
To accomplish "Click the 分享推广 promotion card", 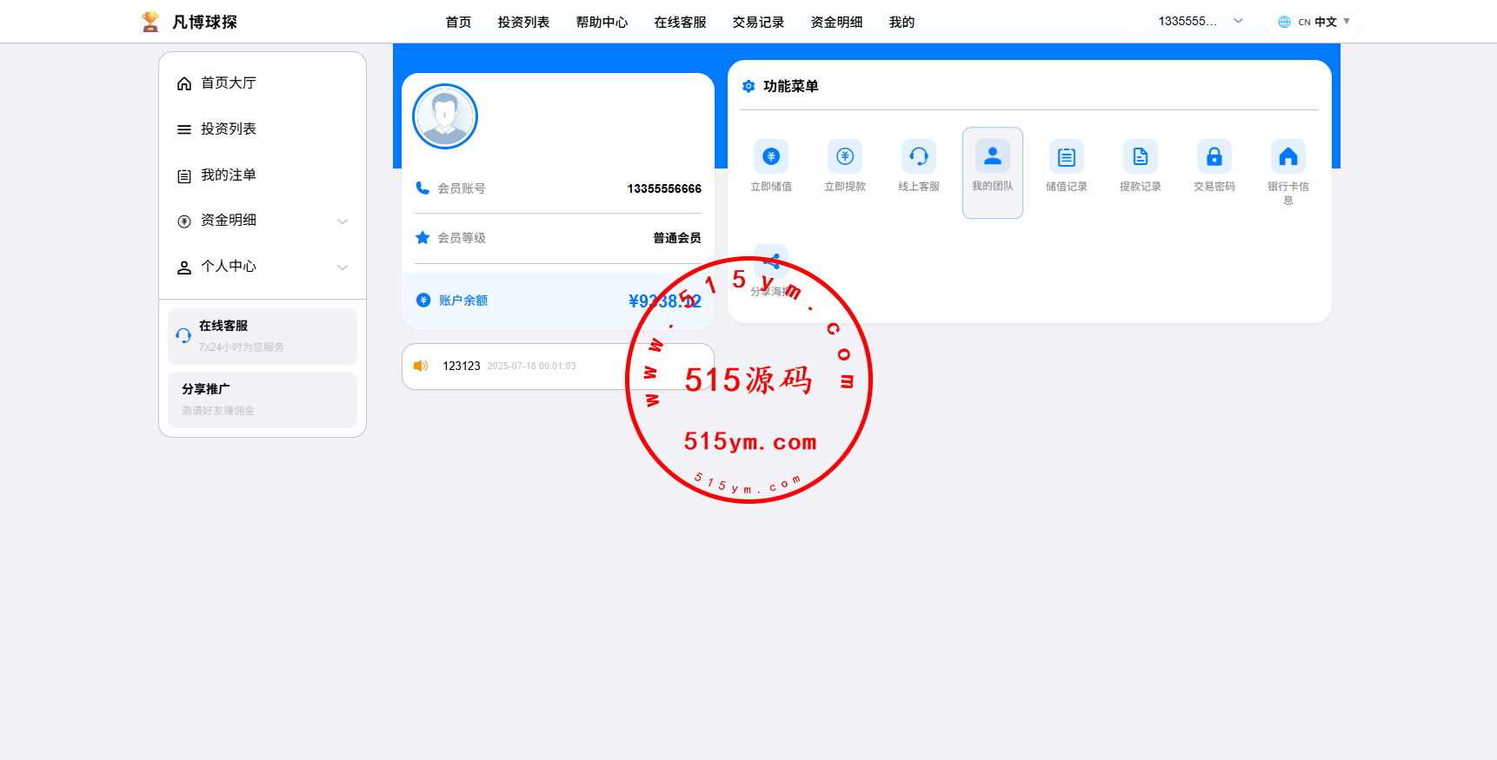I will point(262,400).
